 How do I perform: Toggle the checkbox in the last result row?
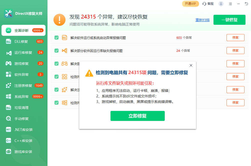pyautogui.click(x=56, y=103)
